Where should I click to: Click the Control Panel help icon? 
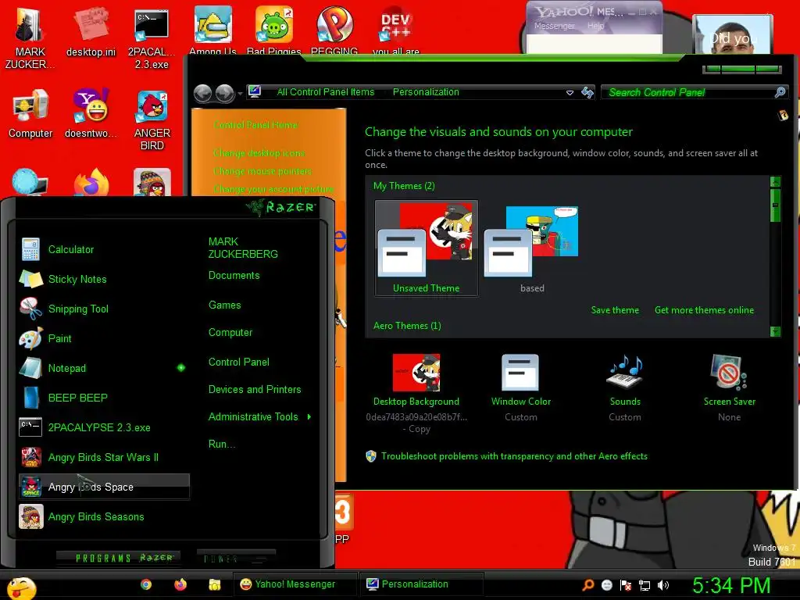(783, 116)
